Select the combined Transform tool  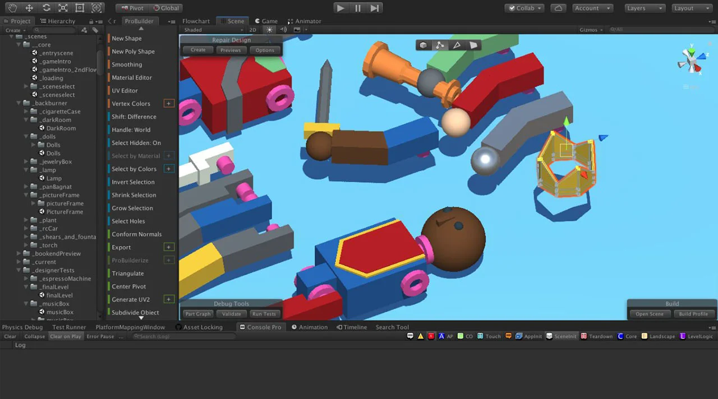97,8
